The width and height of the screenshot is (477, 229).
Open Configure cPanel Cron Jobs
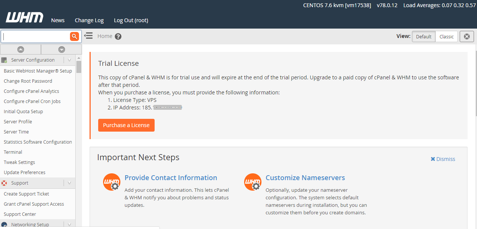[32, 101]
